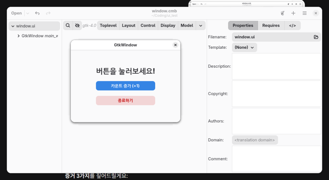The image size is (329, 180).
Task: Open the Layout widget group
Action: 129,25
